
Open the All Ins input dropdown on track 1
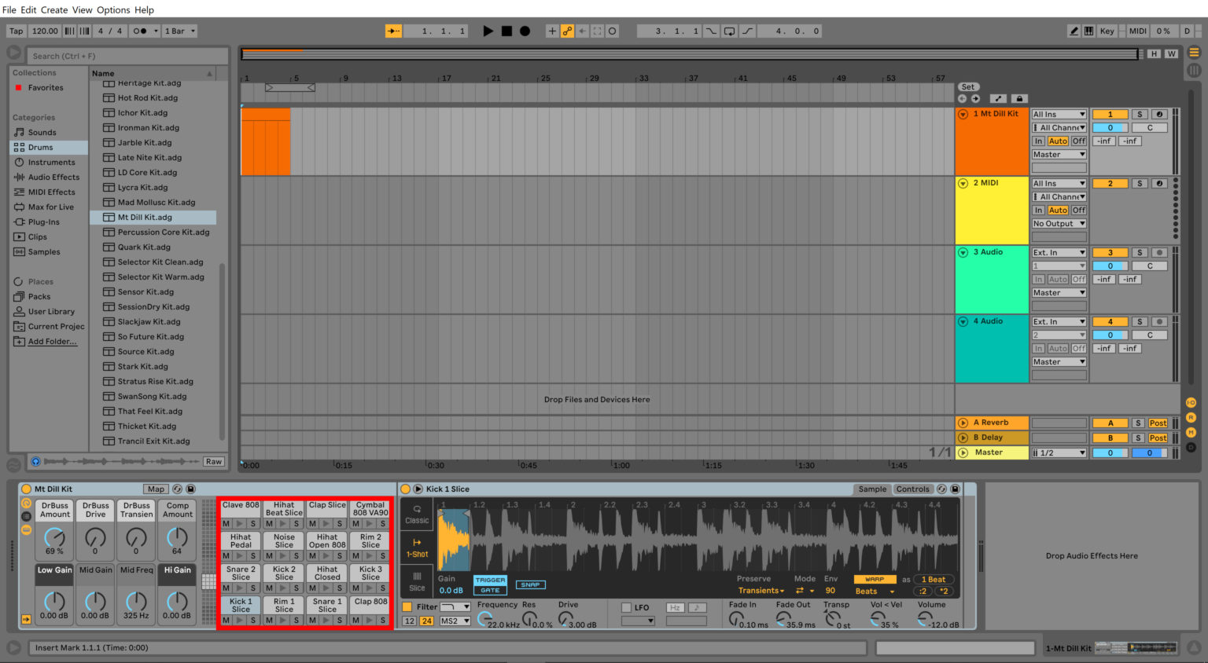coord(1059,113)
